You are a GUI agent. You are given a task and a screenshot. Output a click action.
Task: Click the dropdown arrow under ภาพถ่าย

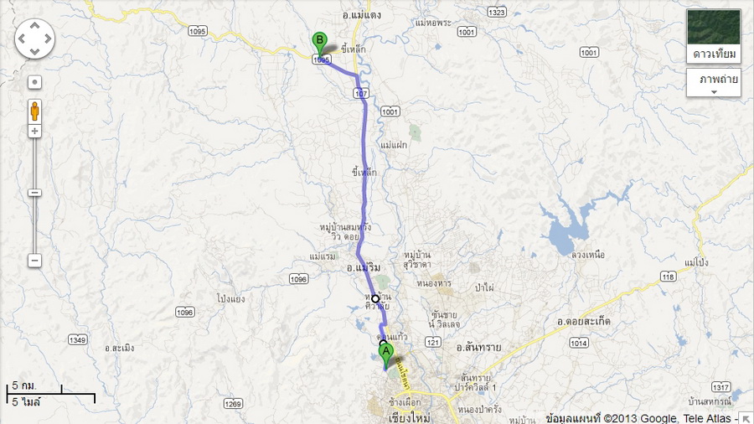click(x=714, y=92)
